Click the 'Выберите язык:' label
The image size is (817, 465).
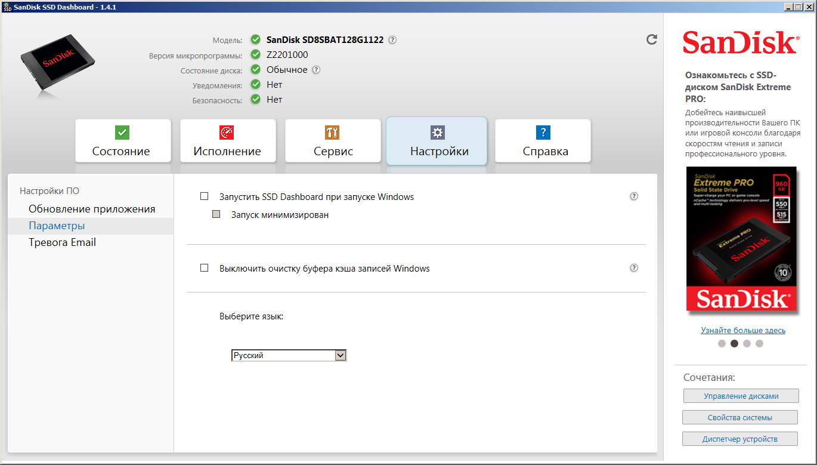tap(251, 316)
